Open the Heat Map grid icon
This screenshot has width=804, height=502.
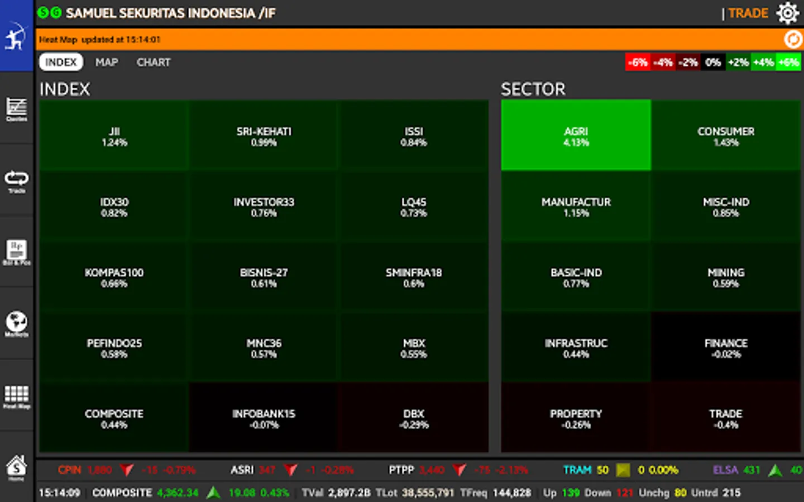coord(16,396)
